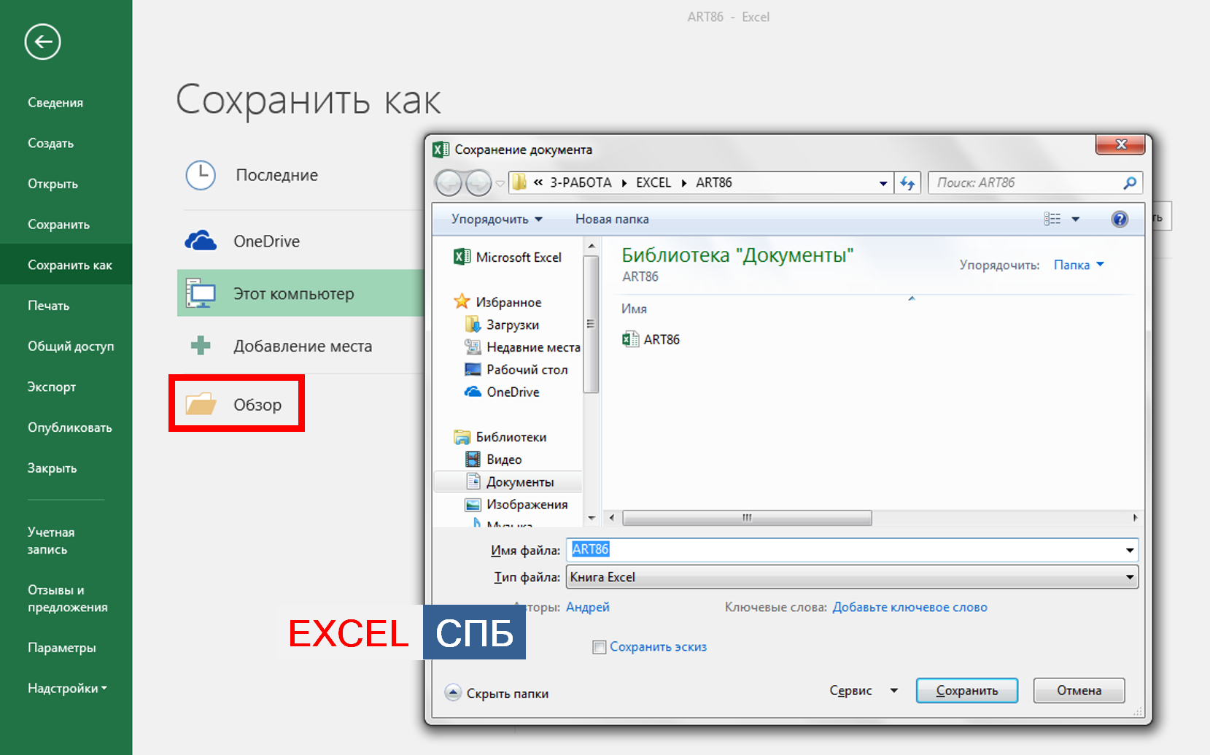Click the 'Имя файла' input field

tap(846, 550)
